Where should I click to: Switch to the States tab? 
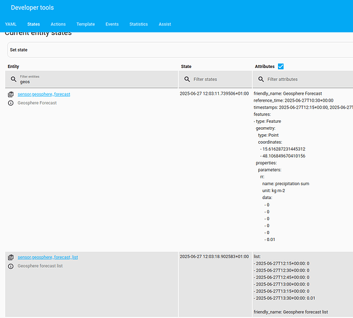point(34,24)
